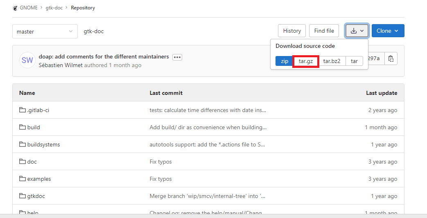
Task: Click '1 year ago' for buildsystems row
Action: tap(384, 144)
